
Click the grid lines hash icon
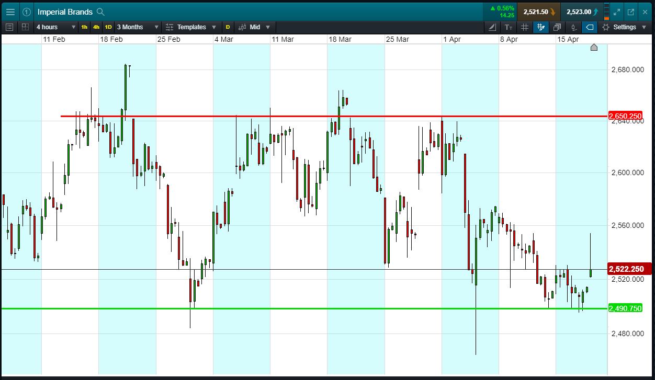click(x=525, y=27)
